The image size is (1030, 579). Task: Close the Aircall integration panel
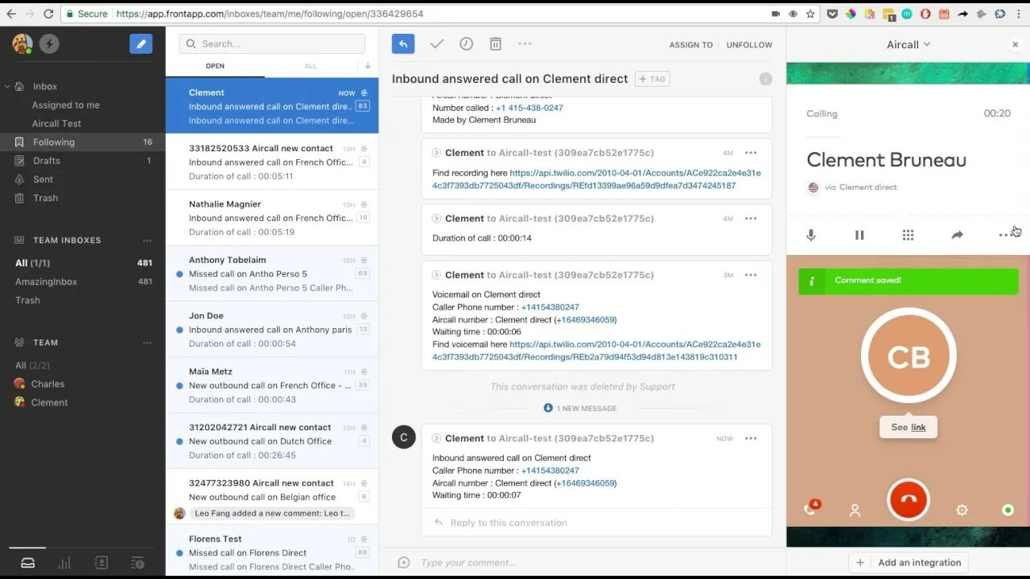point(1015,44)
